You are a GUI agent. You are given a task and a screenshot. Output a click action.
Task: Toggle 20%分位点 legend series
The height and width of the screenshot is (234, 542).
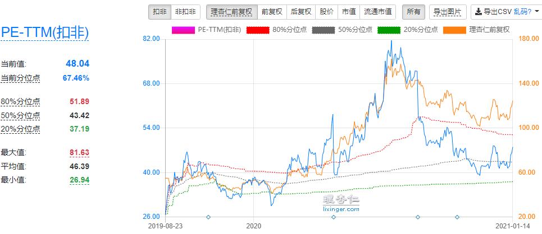tap(408, 30)
